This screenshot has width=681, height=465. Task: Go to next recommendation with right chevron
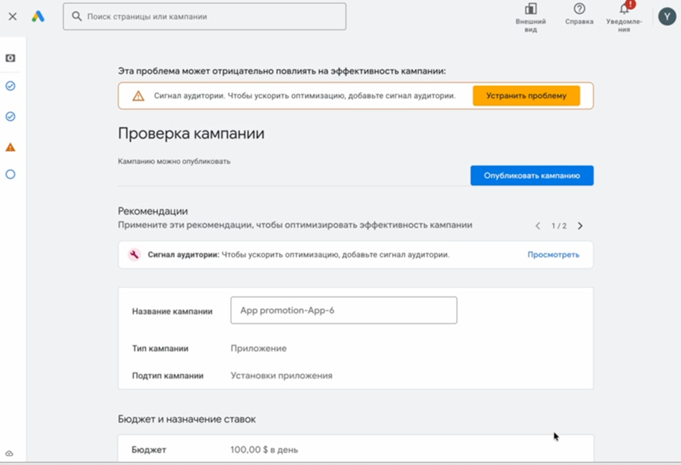(x=580, y=226)
